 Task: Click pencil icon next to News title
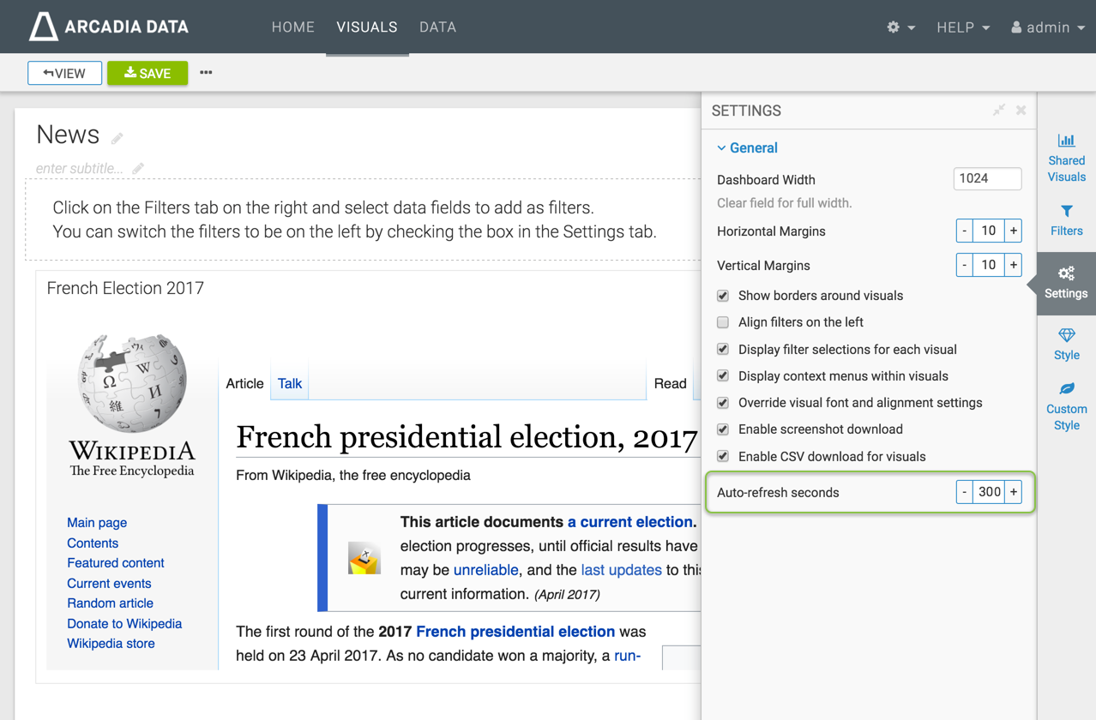pos(117,138)
